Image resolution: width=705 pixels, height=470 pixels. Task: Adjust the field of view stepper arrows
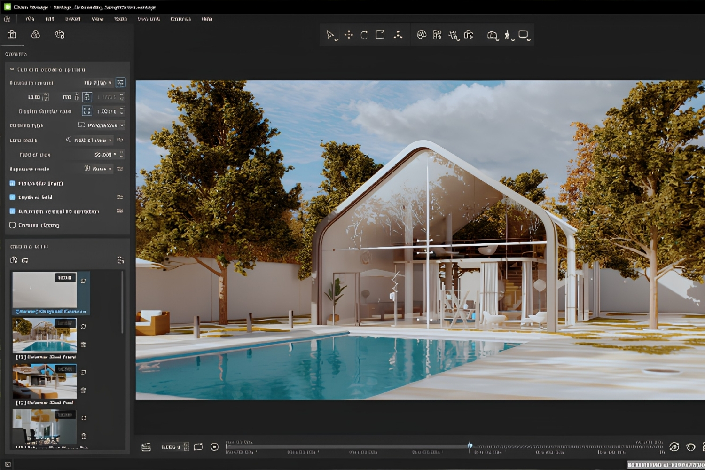coord(122,155)
